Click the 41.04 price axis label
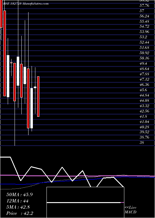The width and height of the screenshot is (155, 218). tap(145, 122)
